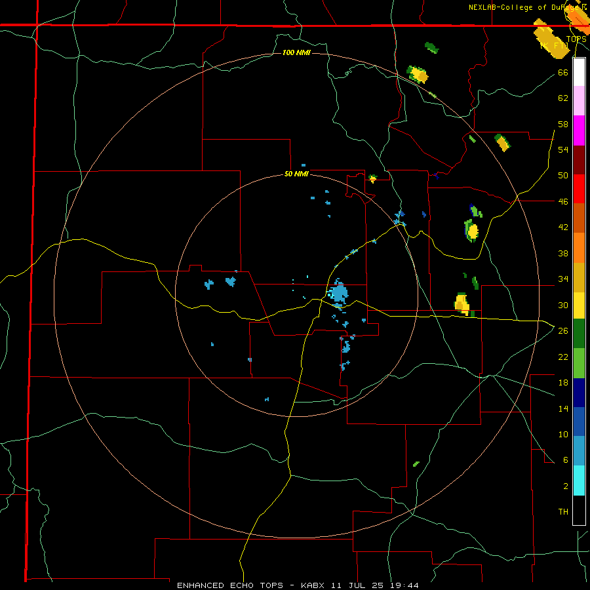Viewport: 590px width, 590px height.
Task: Click the NEXLAB-College of DuPage credit text
Action: pyautogui.click(x=527, y=7)
